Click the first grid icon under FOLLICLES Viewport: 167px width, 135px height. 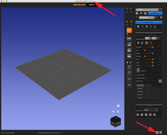click(138, 27)
